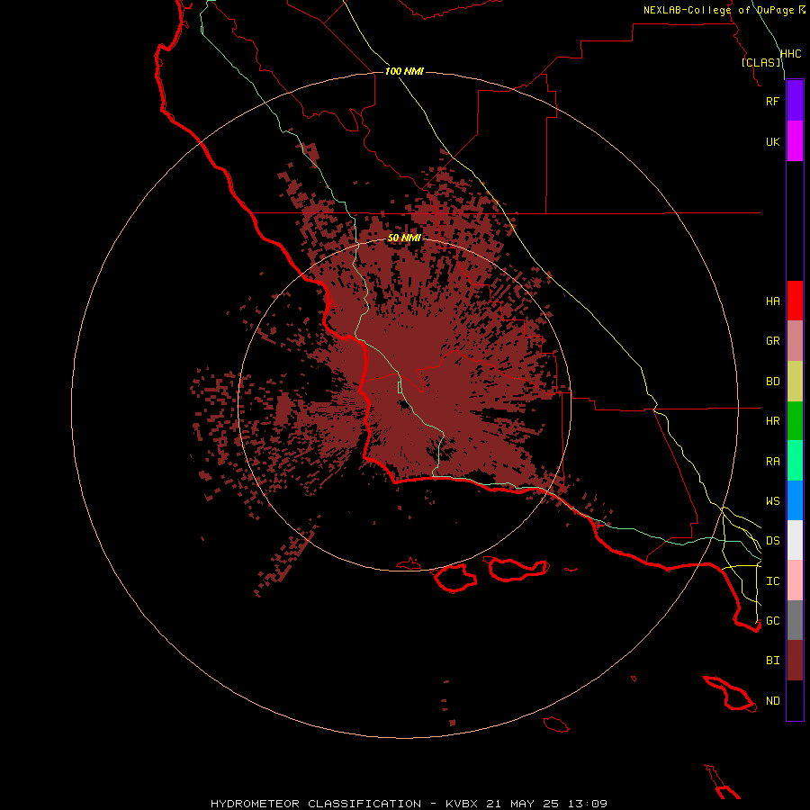Viewport: 810px width, 810px height.
Task: Click the IC legend label
Action: point(773,581)
